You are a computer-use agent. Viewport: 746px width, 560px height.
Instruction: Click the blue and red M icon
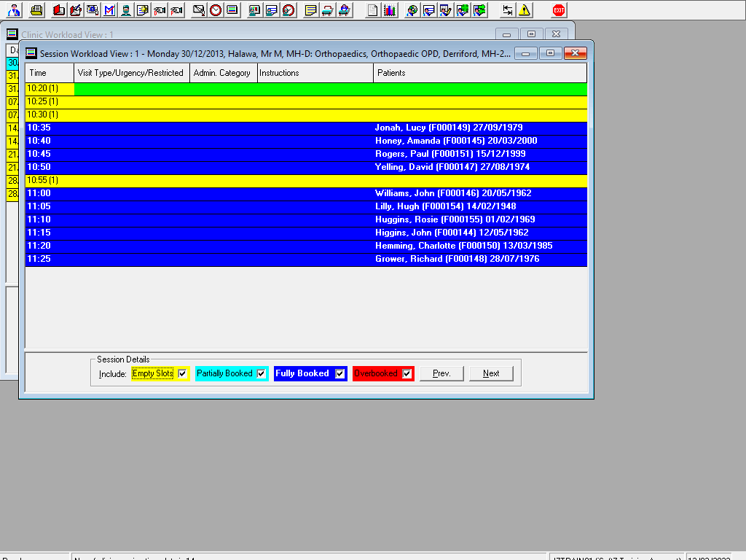pyautogui.click(x=109, y=10)
